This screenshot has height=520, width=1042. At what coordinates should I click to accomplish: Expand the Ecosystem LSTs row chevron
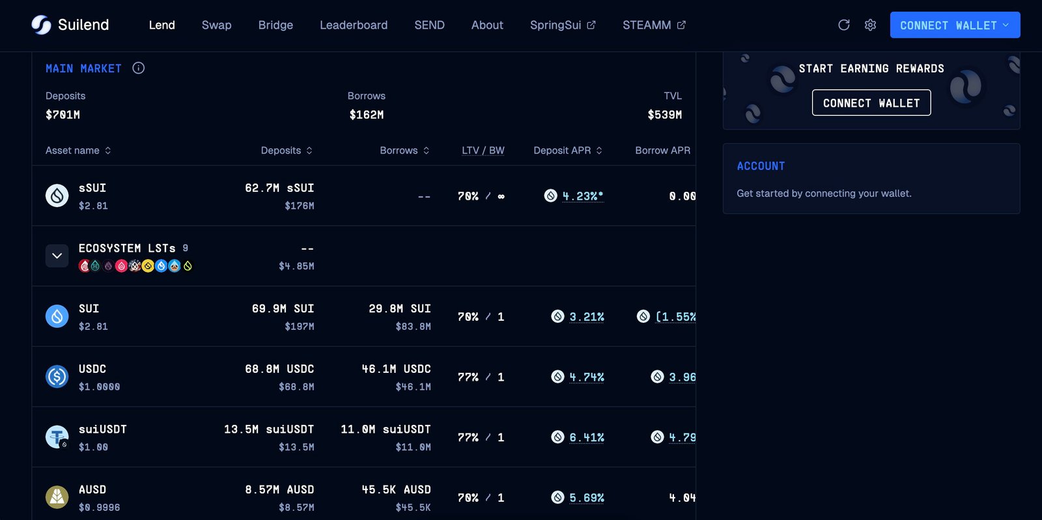(57, 256)
